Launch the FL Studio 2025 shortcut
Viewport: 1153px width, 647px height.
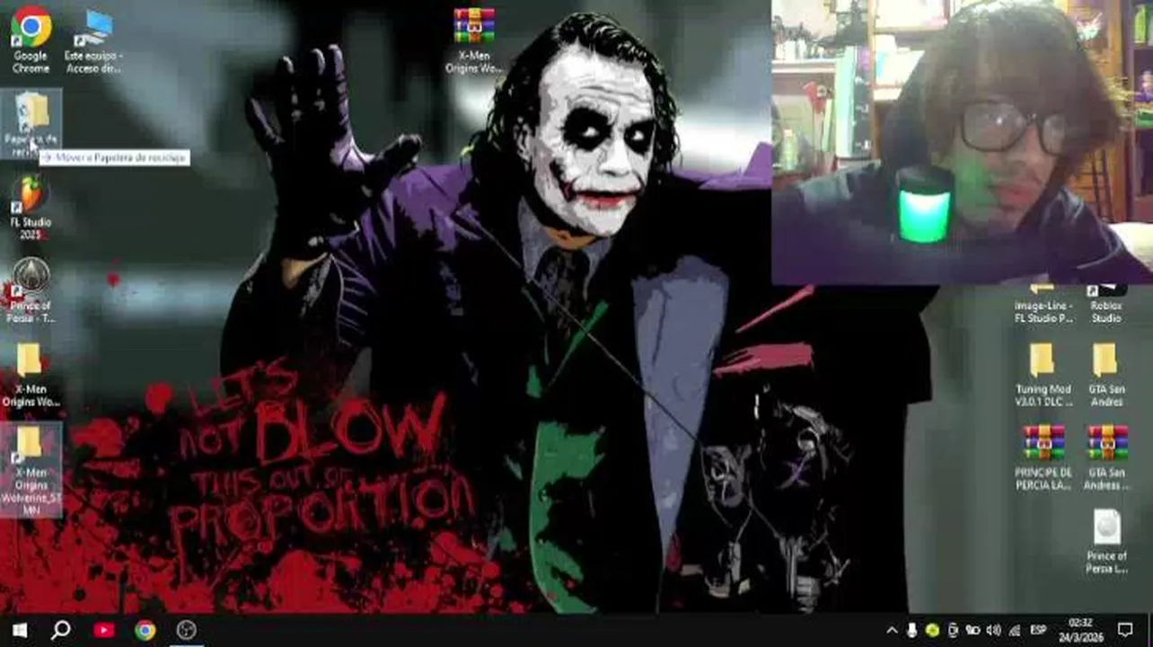click(x=31, y=208)
